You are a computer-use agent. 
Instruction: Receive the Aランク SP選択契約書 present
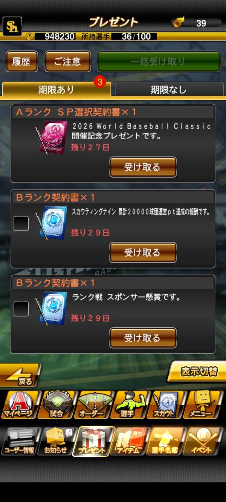coord(143,167)
